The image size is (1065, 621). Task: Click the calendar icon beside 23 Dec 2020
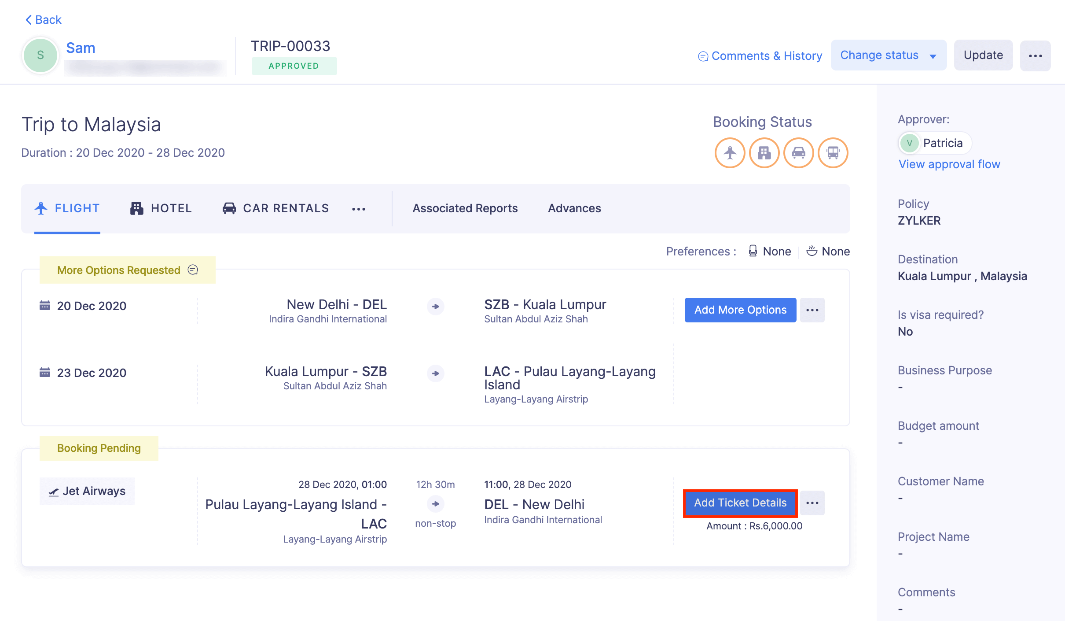click(45, 372)
